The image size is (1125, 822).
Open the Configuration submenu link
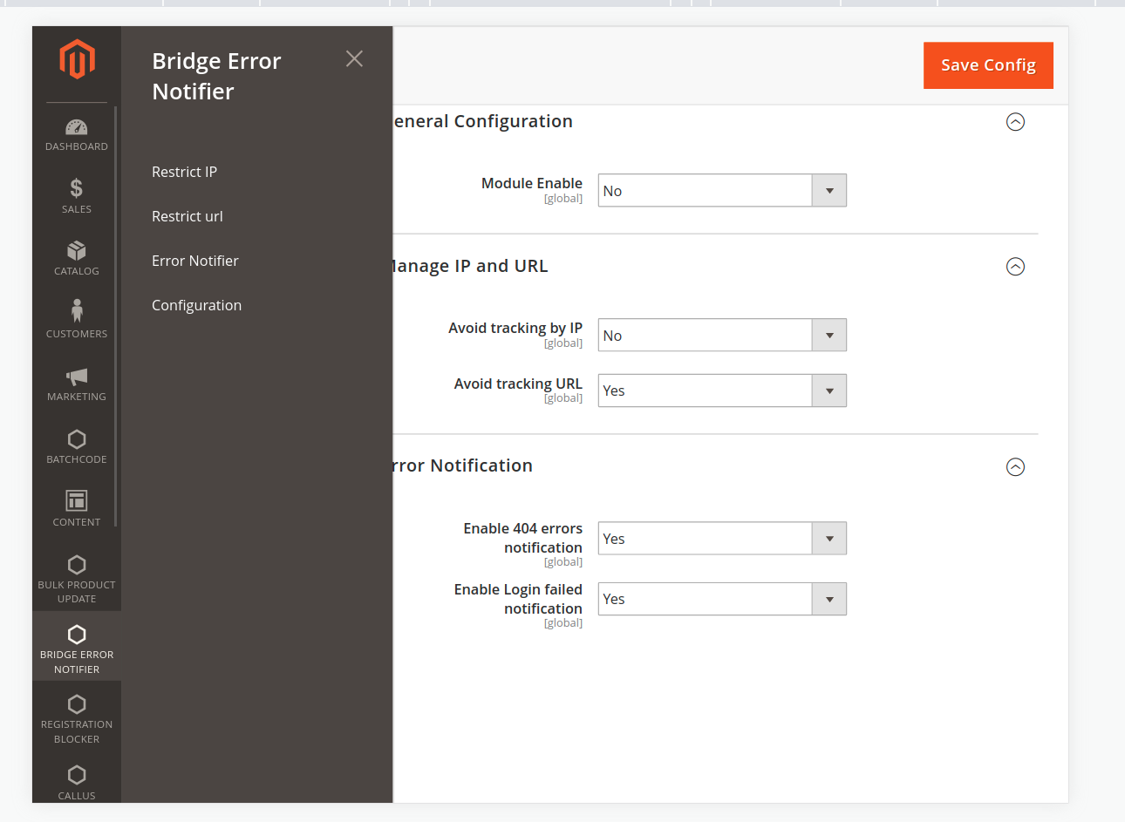196,305
